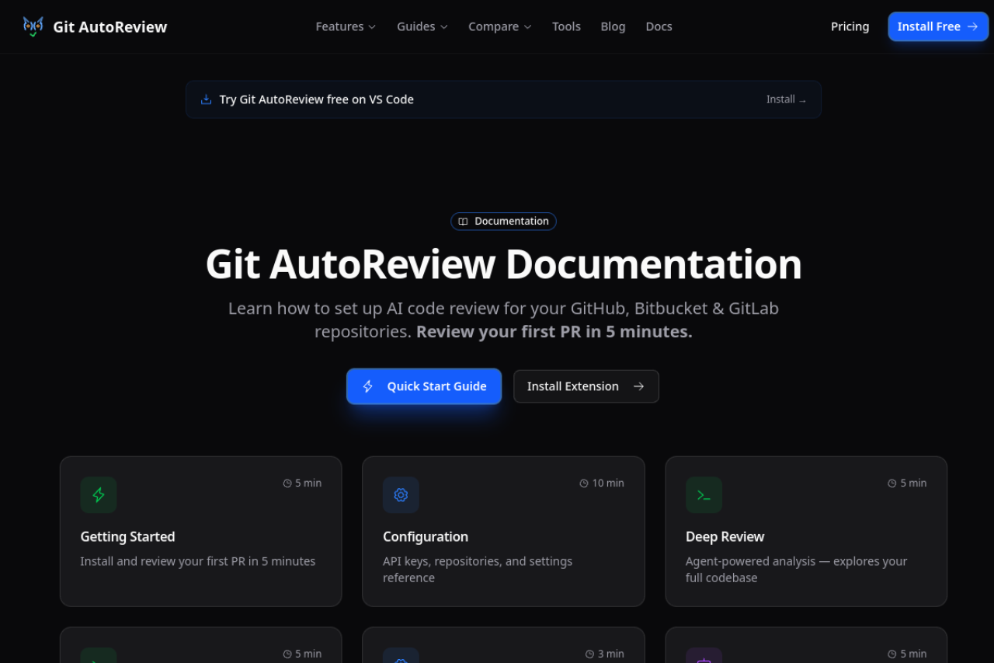994x663 pixels.
Task: Click the arrow icon in Install Extension button
Action: coord(638,386)
